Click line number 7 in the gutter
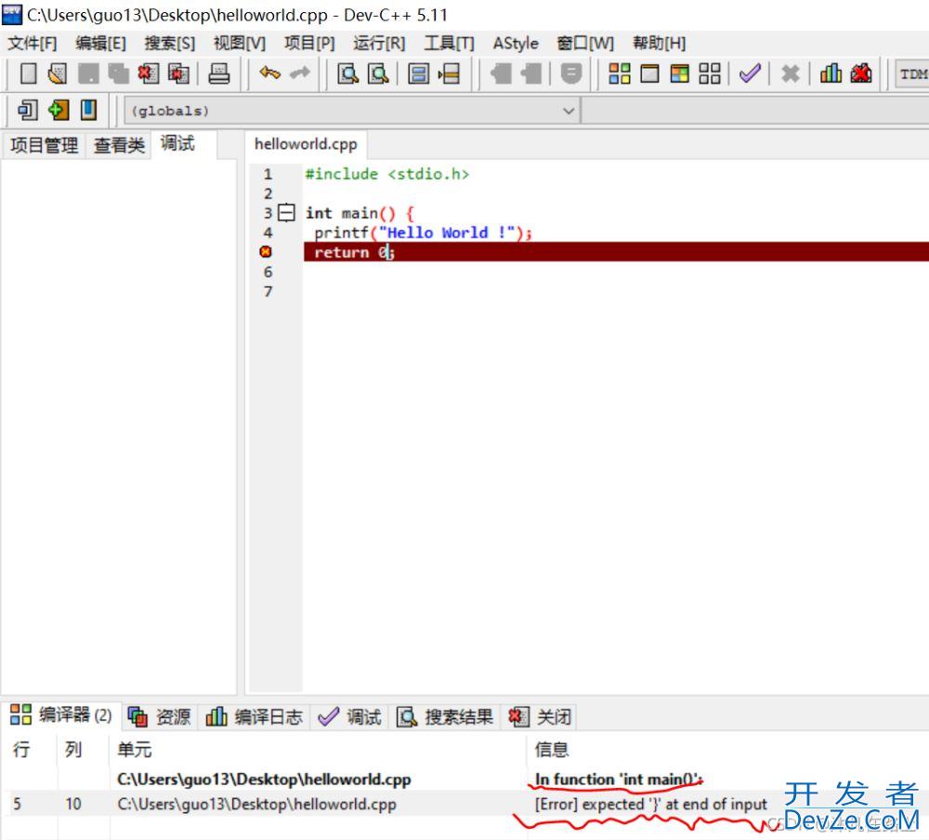This screenshot has height=840, width=929. 268,291
